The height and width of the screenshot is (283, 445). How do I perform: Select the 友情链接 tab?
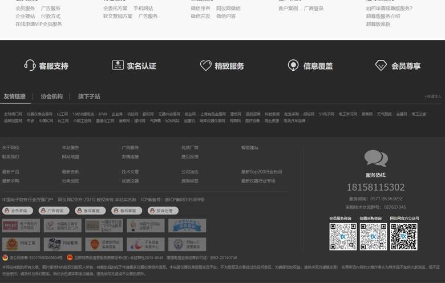[x=15, y=96]
